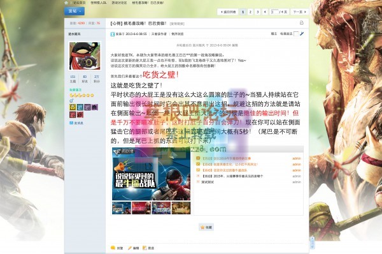This screenshot has height=254, width=382.
Task: Select the second red slideshow thumbnail
Action: point(141,208)
